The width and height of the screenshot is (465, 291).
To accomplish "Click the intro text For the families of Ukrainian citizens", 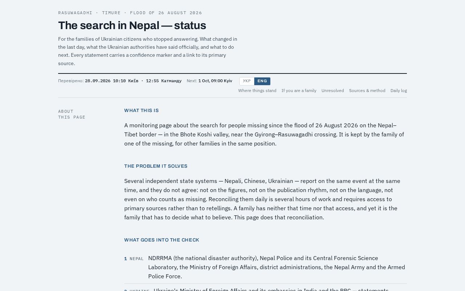I will (x=147, y=51).
